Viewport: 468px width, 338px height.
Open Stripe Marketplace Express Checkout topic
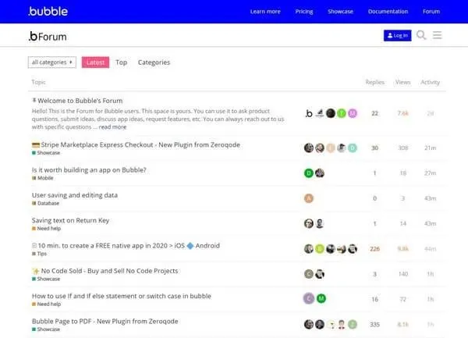tap(140, 144)
